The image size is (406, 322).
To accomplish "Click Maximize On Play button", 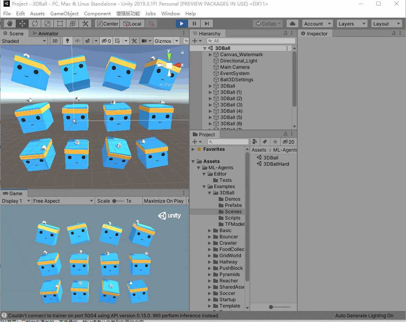I will point(164,201).
